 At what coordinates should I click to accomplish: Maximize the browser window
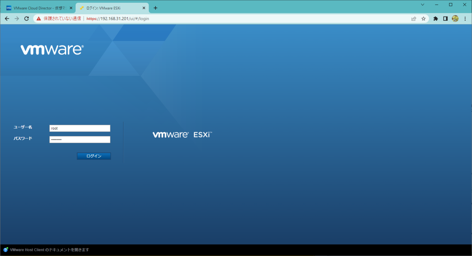[451, 5]
